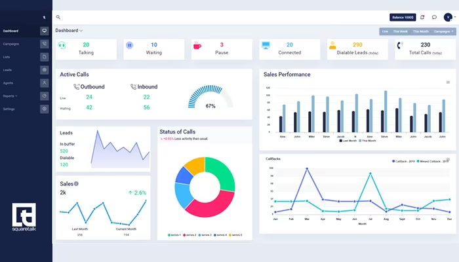The width and height of the screenshot is (459, 262).
Task: Click the Settings gear icon in sidebar
Action: coord(45,109)
